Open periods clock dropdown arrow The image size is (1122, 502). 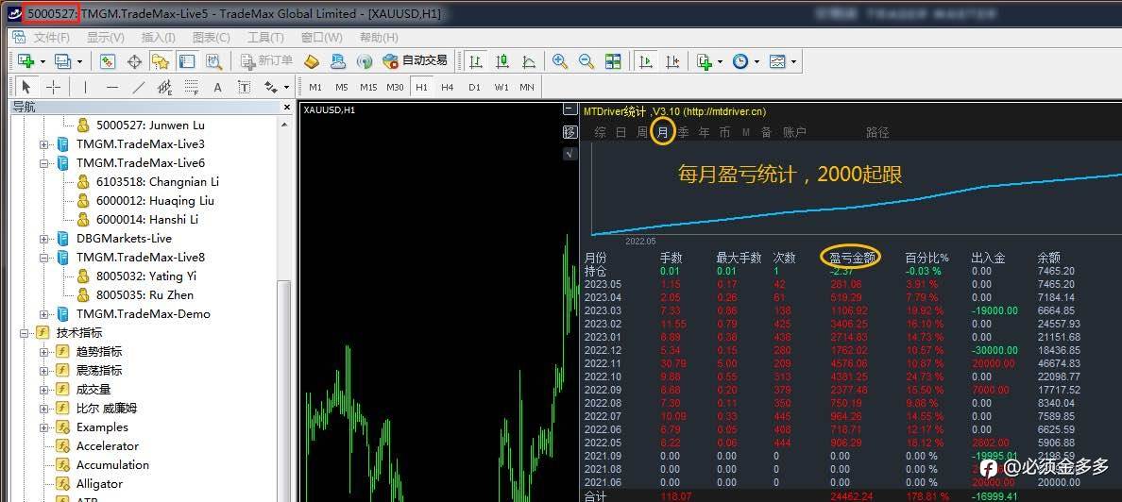(756, 61)
